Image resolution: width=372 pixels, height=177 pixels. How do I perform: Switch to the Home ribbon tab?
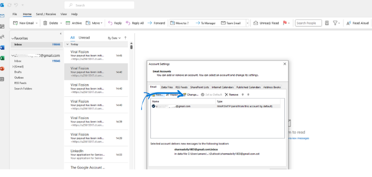point(27,14)
